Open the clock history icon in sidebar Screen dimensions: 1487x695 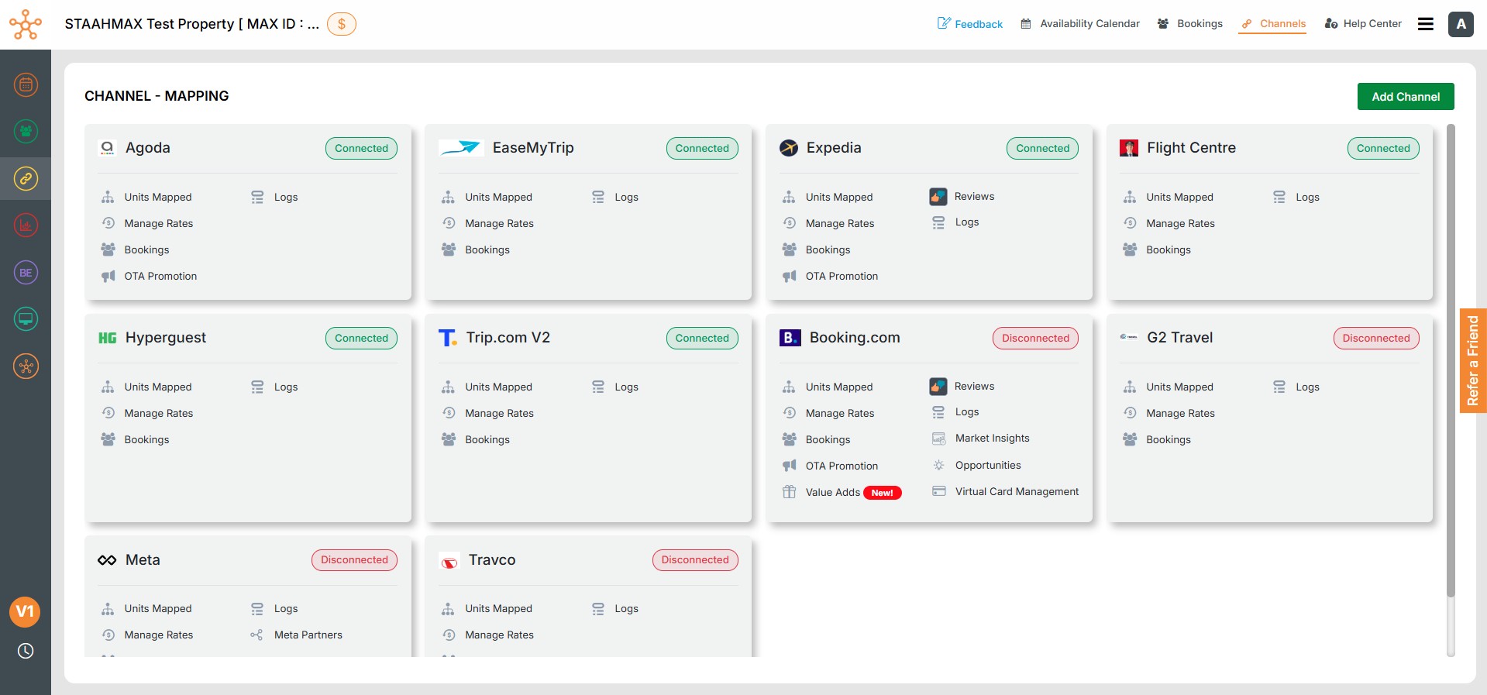pos(26,651)
